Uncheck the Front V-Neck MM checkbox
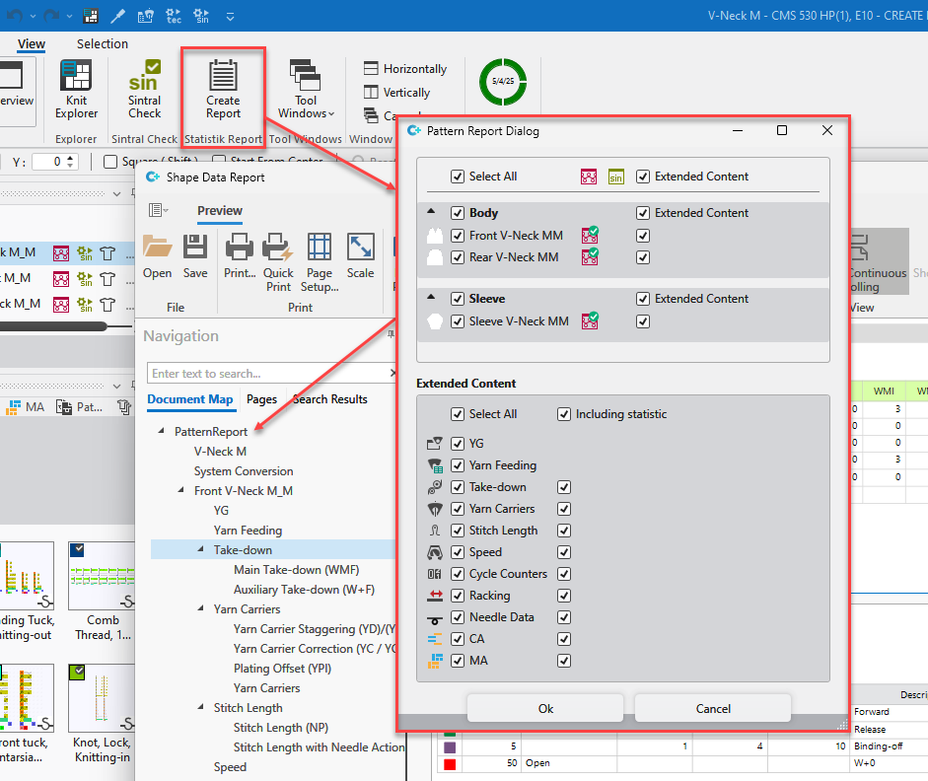Viewport: 928px width, 781px height. tap(458, 236)
